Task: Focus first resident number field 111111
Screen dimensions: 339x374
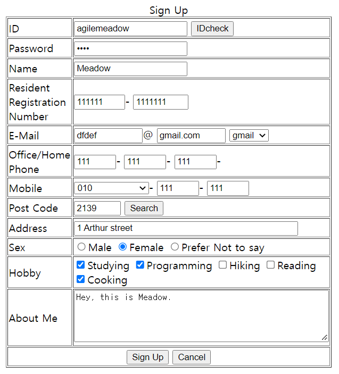Action: coord(100,102)
